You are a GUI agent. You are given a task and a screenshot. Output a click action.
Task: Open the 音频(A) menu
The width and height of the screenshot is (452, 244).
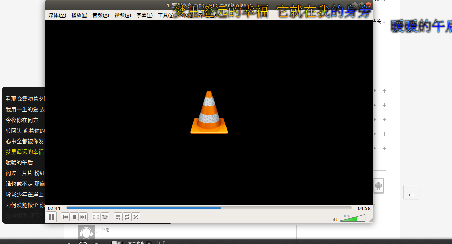pos(101,15)
